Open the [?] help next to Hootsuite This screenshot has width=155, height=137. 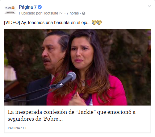click(x=61, y=13)
